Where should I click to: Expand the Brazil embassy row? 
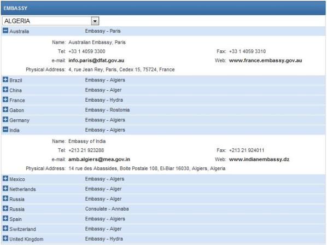pos(5,80)
